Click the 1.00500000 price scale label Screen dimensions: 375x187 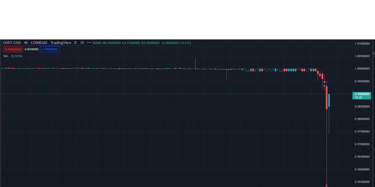pyautogui.click(x=362, y=56)
